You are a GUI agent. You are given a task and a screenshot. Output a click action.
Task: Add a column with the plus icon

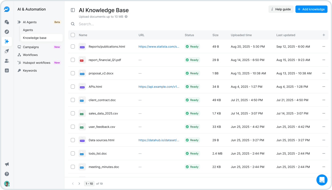click(324, 35)
